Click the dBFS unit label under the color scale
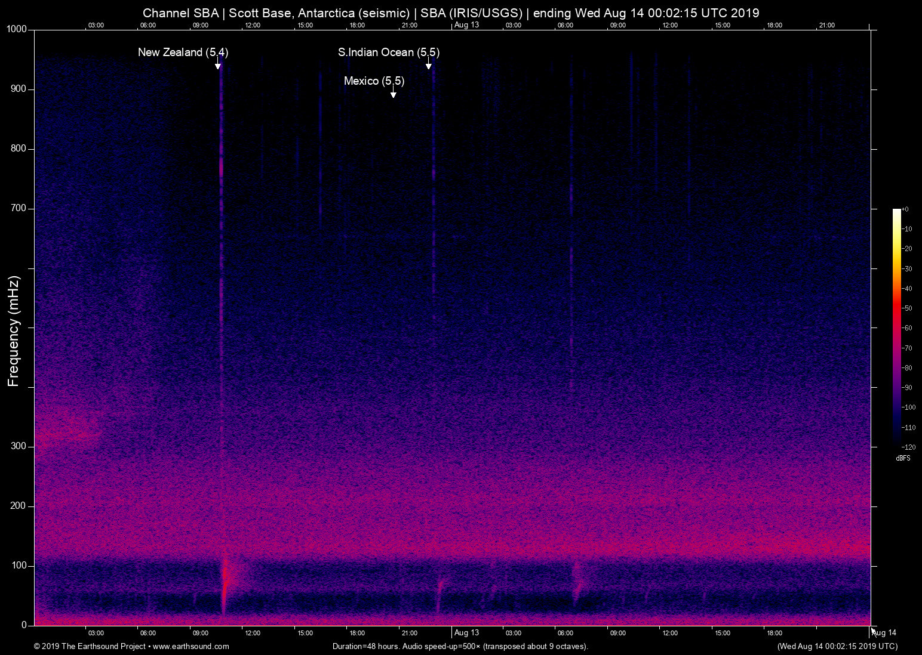 [x=903, y=458]
